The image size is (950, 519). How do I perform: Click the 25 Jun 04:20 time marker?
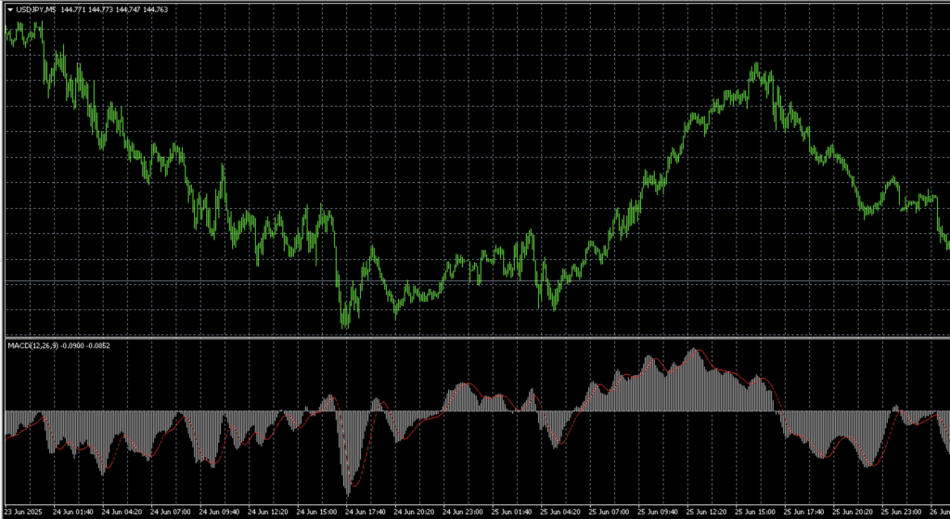click(x=561, y=512)
